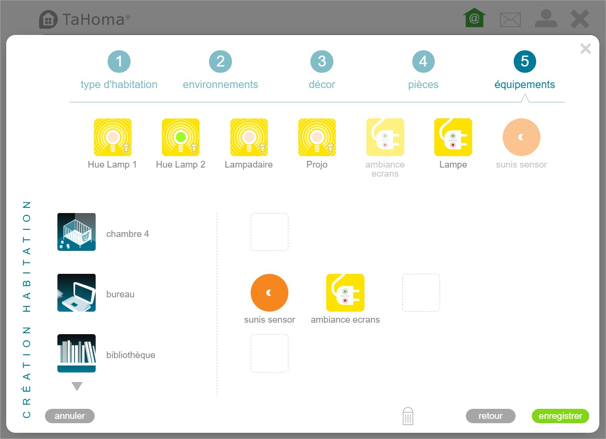Viewport: 606px width, 439px height.
Task: Click the Lampadaire light icon
Action: [249, 137]
